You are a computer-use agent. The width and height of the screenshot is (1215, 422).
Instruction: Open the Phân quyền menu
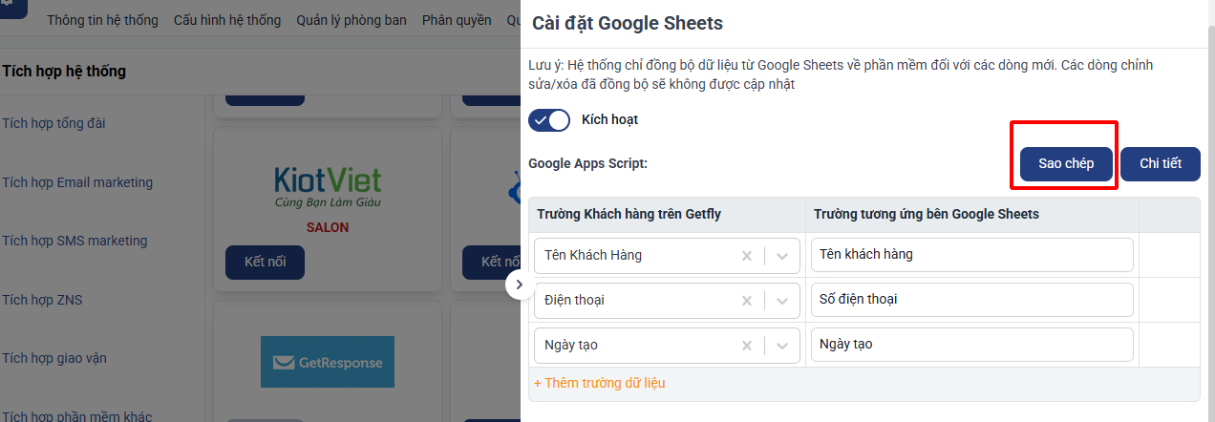click(457, 20)
